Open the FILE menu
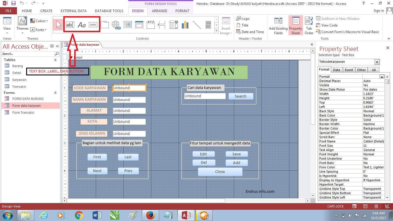Image resolution: width=393 pixels, height=221 pixels. (x=8, y=11)
